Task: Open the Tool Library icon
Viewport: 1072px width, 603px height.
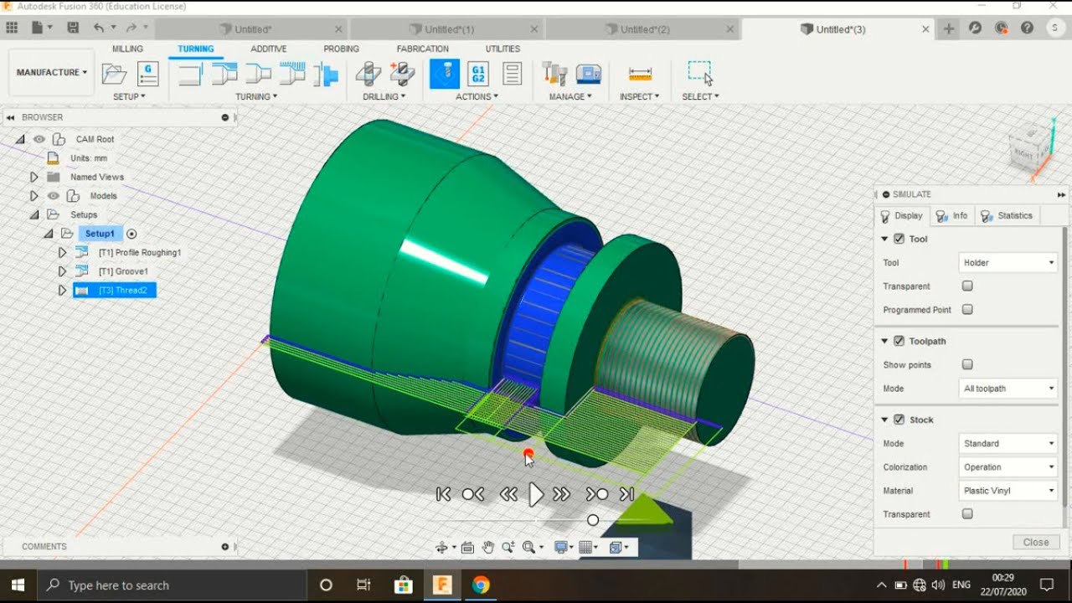Action: (x=554, y=74)
